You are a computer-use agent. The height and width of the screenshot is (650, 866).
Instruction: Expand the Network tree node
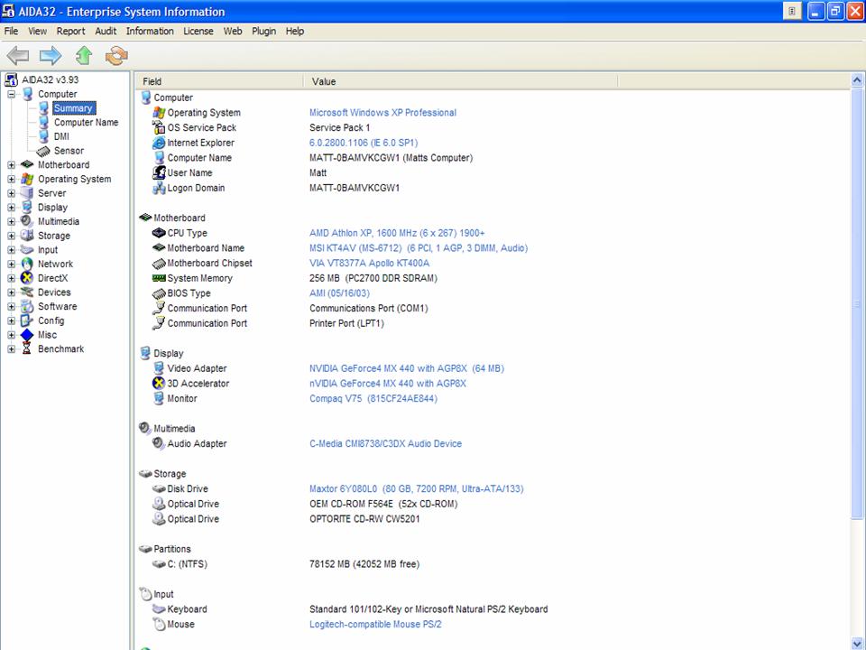11,264
